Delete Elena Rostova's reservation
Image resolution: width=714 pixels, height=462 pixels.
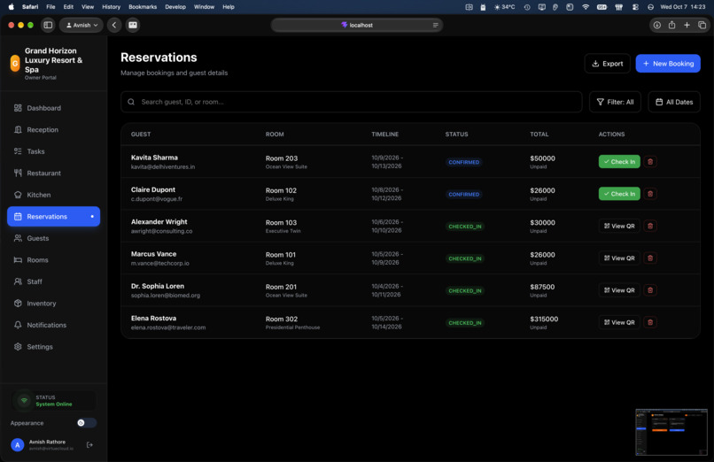click(650, 322)
